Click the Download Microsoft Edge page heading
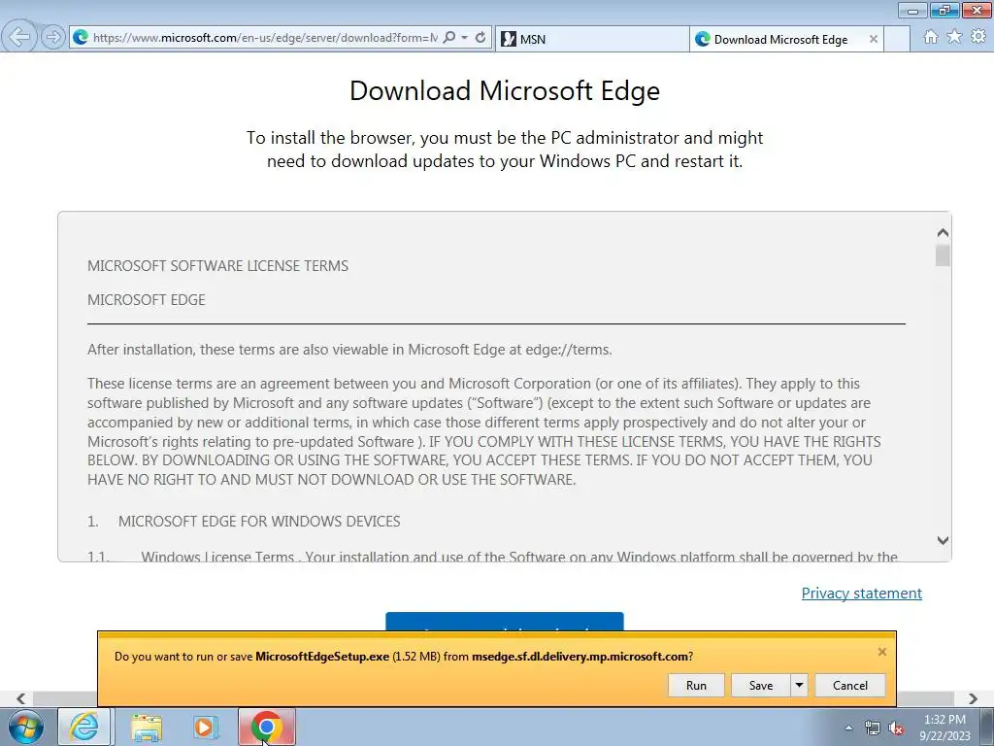The height and width of the screenshot is (746, 994). coord(505,90)
